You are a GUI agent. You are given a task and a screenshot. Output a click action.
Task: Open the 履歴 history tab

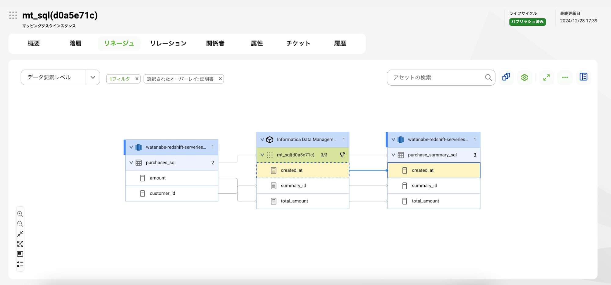[340, 43]
